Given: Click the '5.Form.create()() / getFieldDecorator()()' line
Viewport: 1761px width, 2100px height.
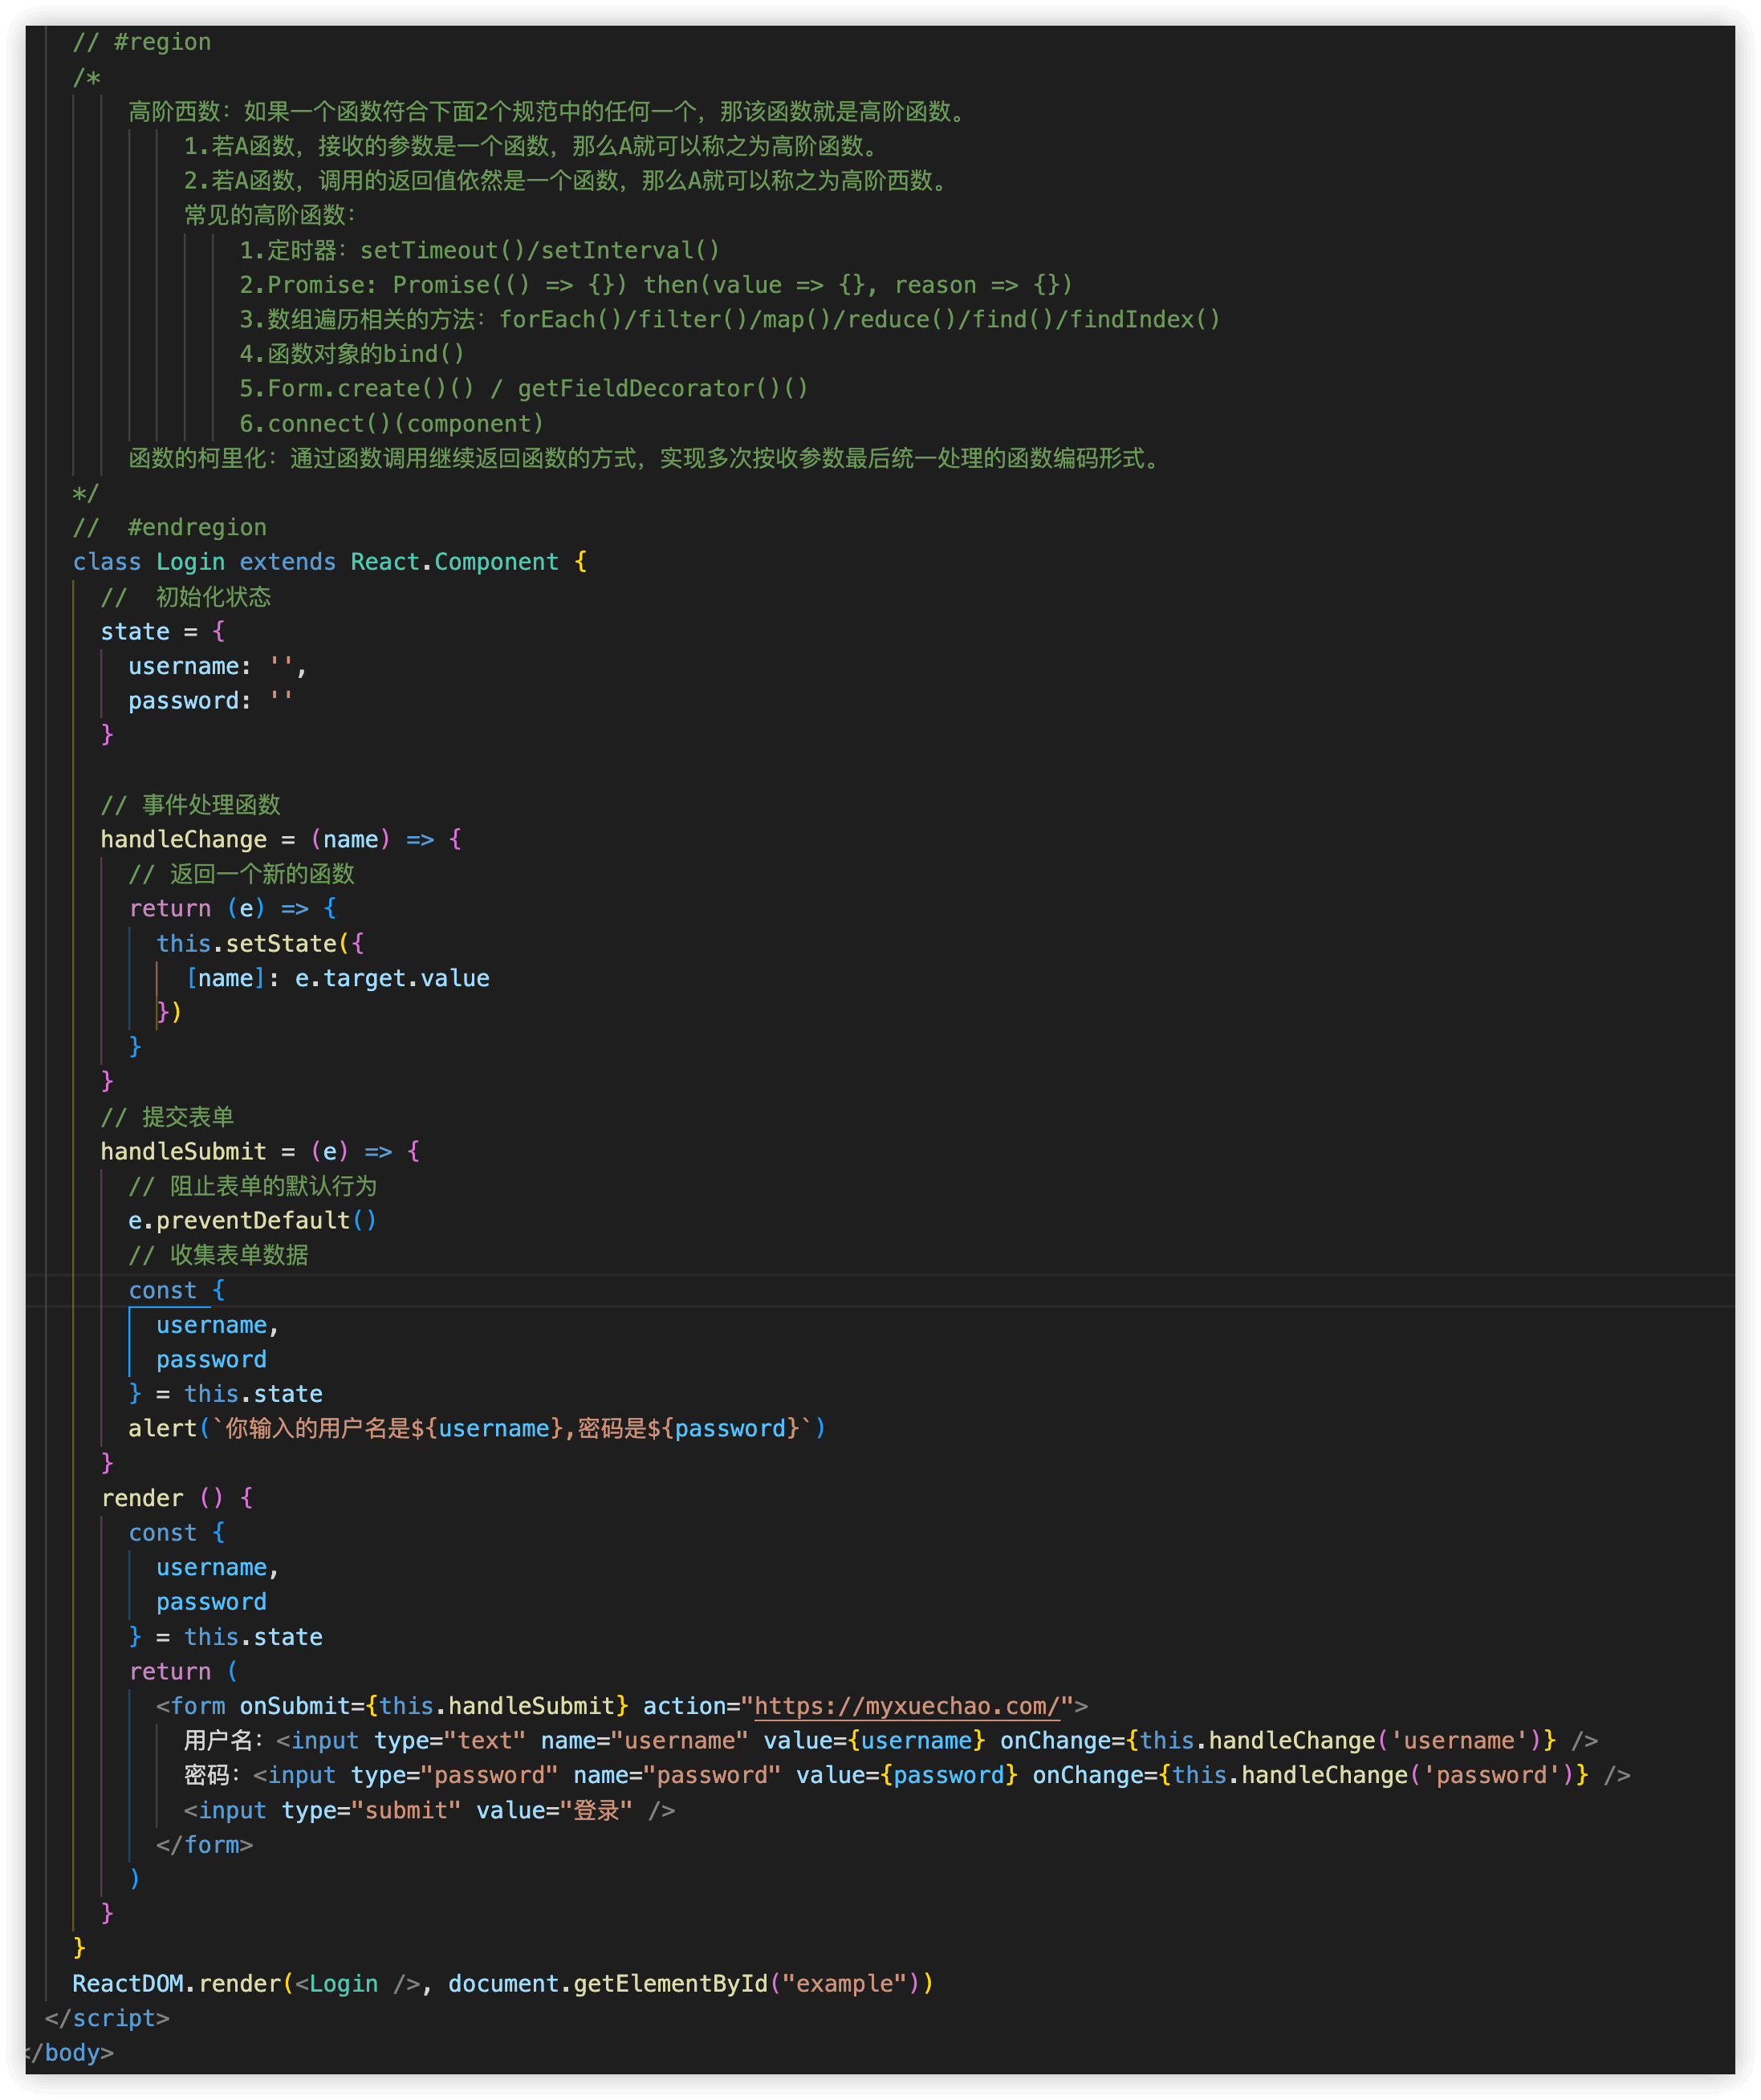Looking at the screenshot, I should [x=523, y=388].
